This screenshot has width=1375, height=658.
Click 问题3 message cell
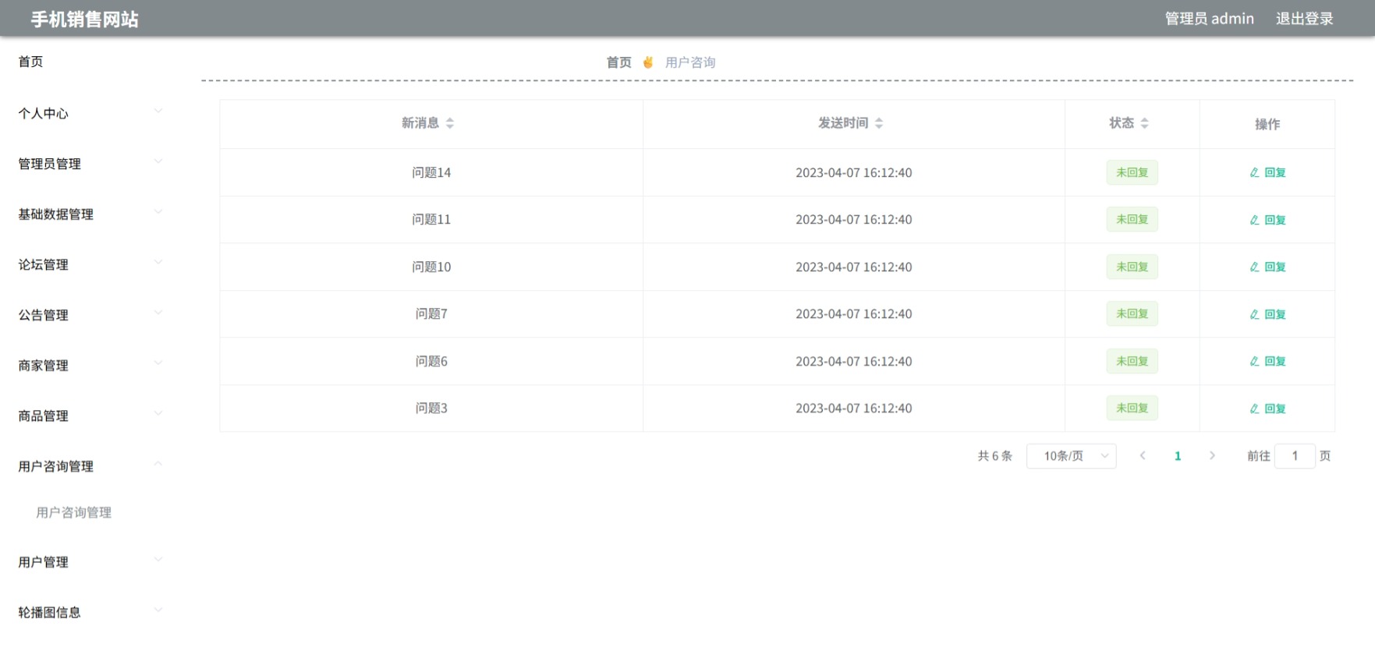(431, 409)
